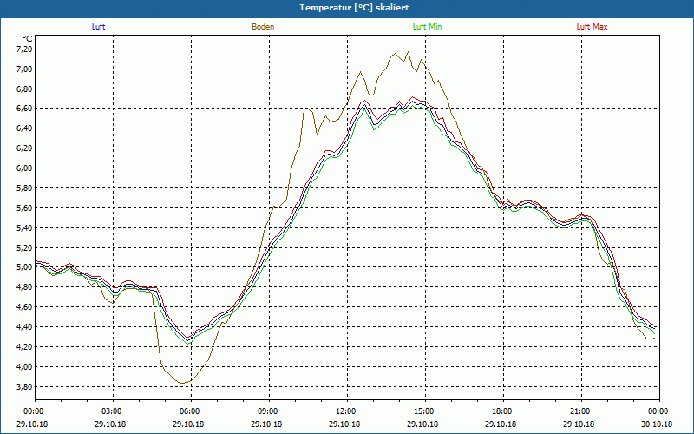The width and height of the screenshot is (694, 434).
Task: Click the 5,60 y-axis value
Action: [24, 207]
